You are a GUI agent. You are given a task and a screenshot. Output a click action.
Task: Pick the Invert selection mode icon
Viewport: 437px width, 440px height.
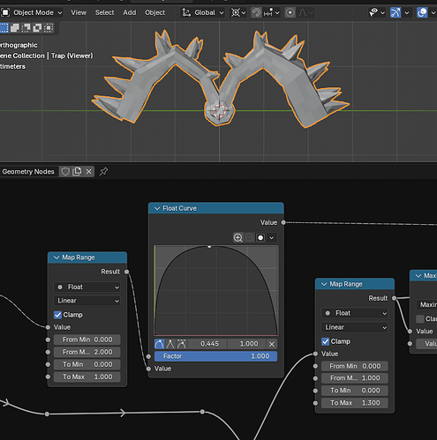(x=37, y=28)
